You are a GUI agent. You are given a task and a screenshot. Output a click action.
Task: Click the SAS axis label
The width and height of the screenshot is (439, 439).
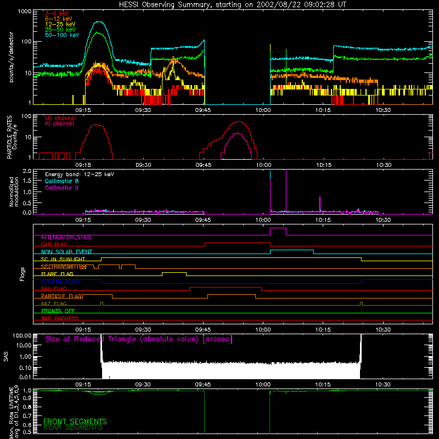pyautogui.click(x=5, y=357)
